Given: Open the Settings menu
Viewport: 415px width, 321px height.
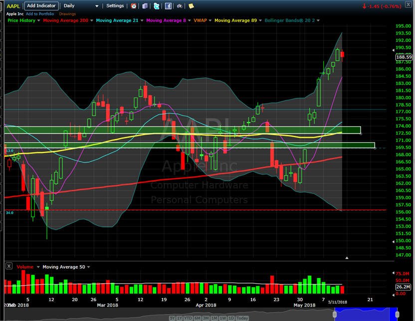Looking at the screenshot, I should pos(115,6).
